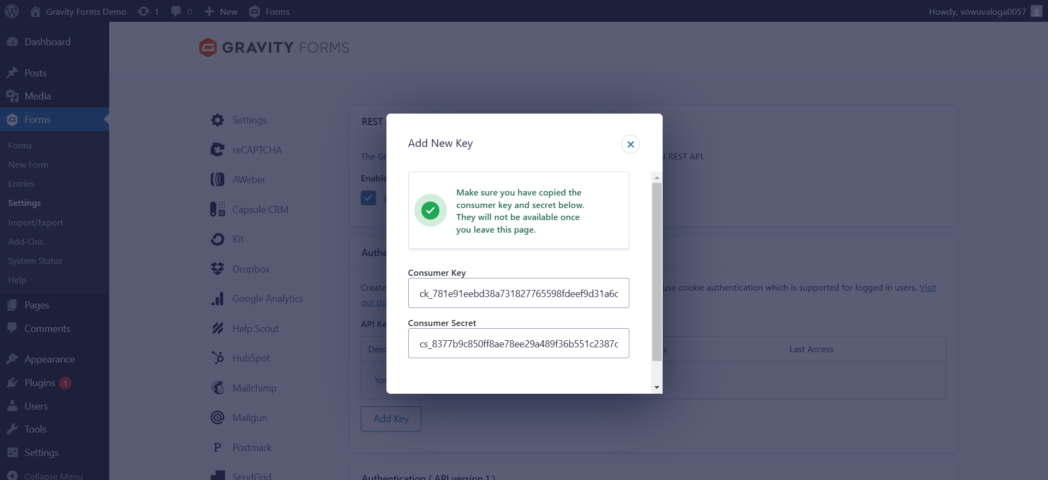Click the Plugins update count badge
Image resolution: width=1048 pixels, height=480 pixels.
point(65,383)
